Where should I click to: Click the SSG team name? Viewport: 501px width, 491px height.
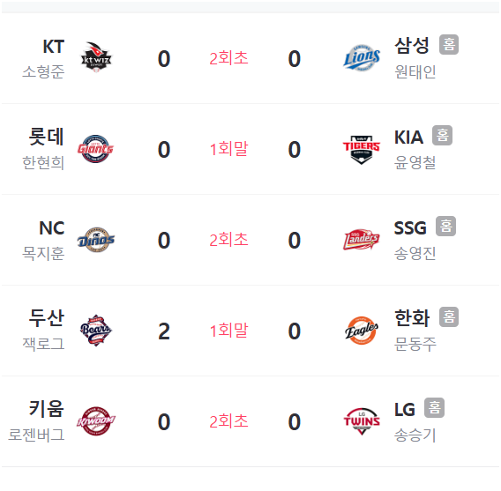click(410, 228)
